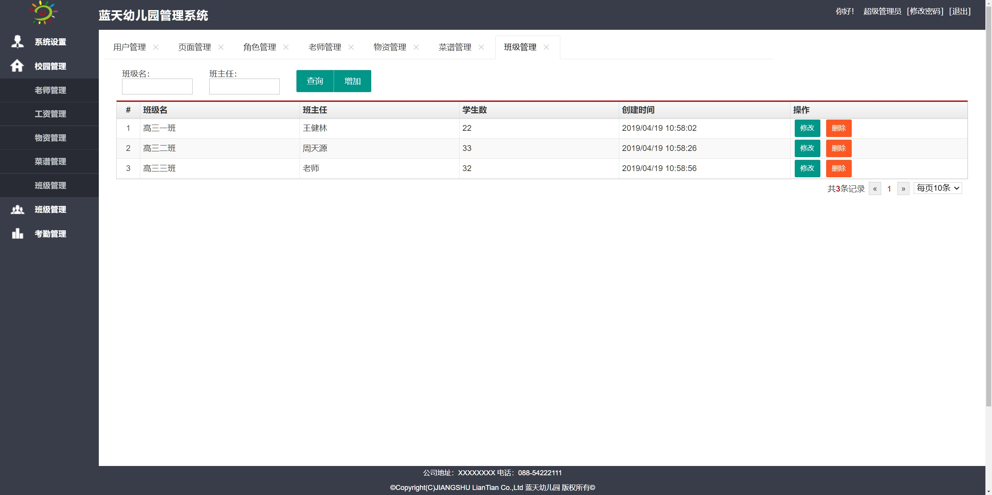Click the 查询 search button
This screenshot has width=992, height=495.
pyautogui.click(x=315, y=81)
